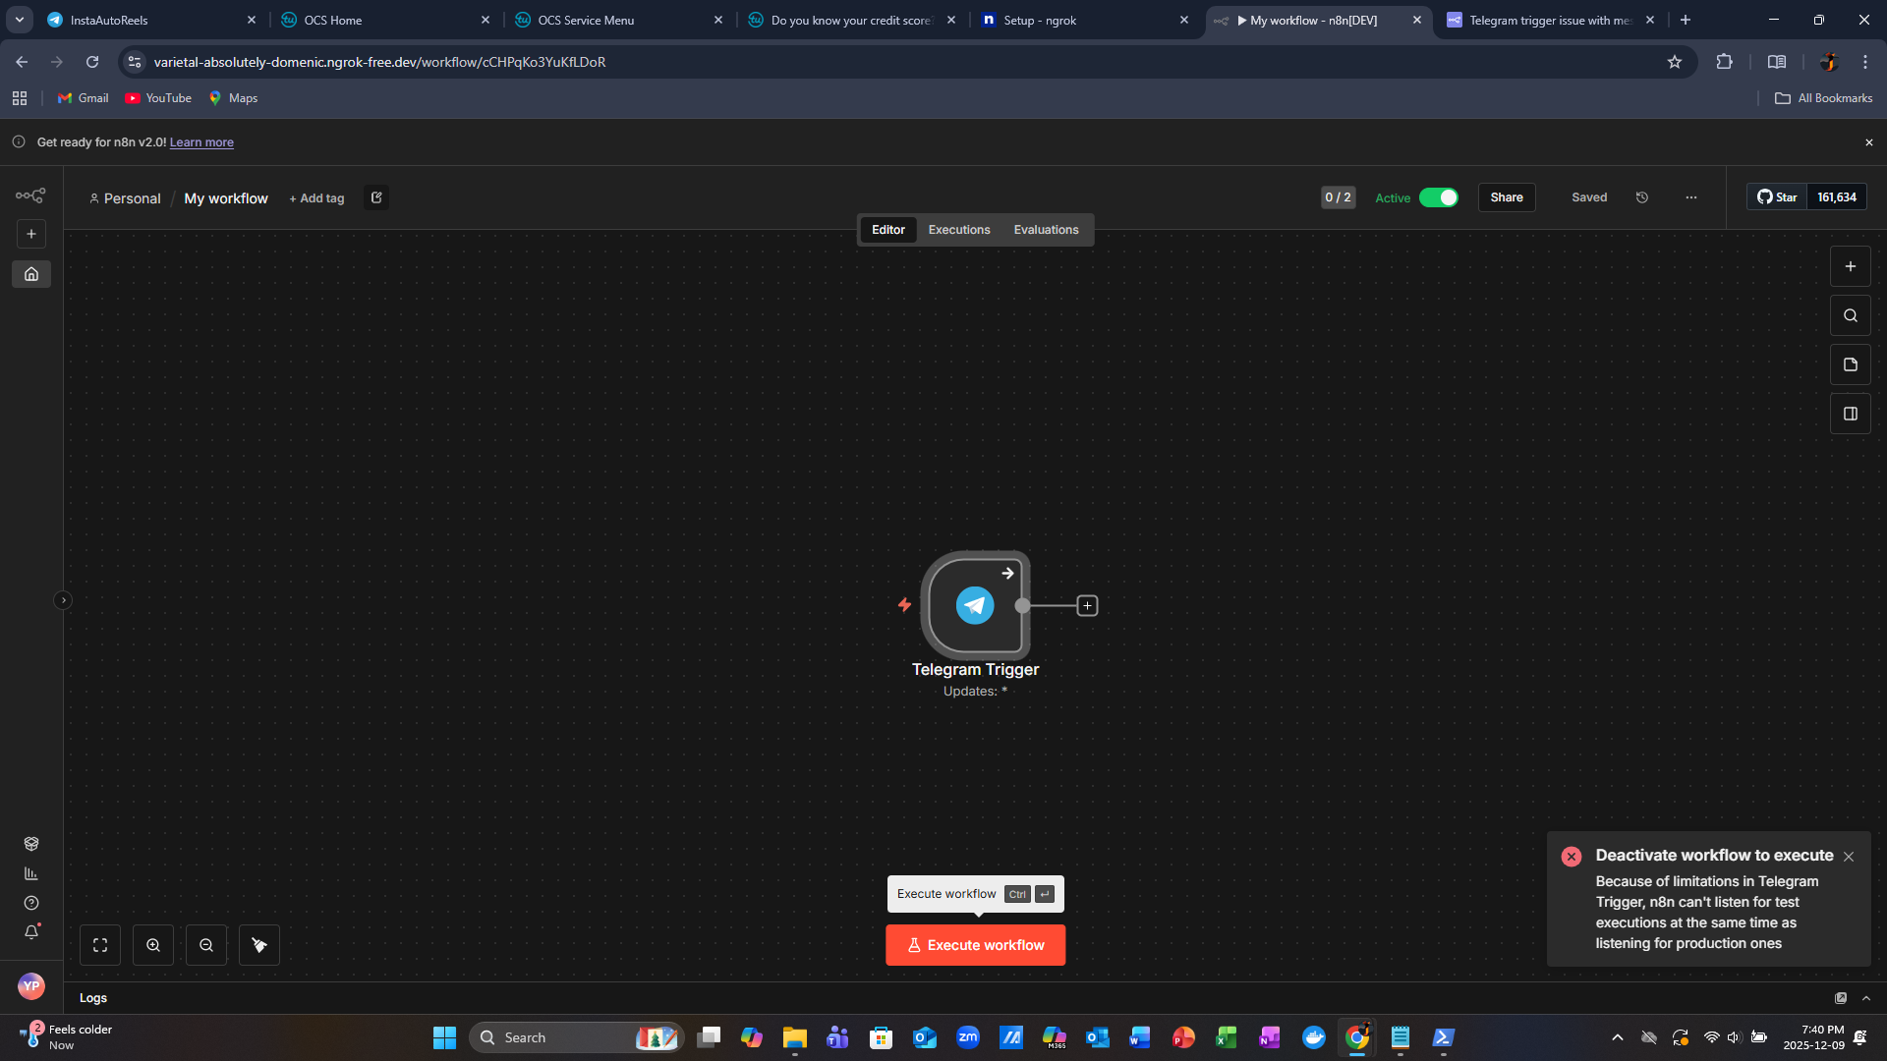Open the node search on the right panel
Viewport: 1887px width, 1061px height.
coord(1850,315)
